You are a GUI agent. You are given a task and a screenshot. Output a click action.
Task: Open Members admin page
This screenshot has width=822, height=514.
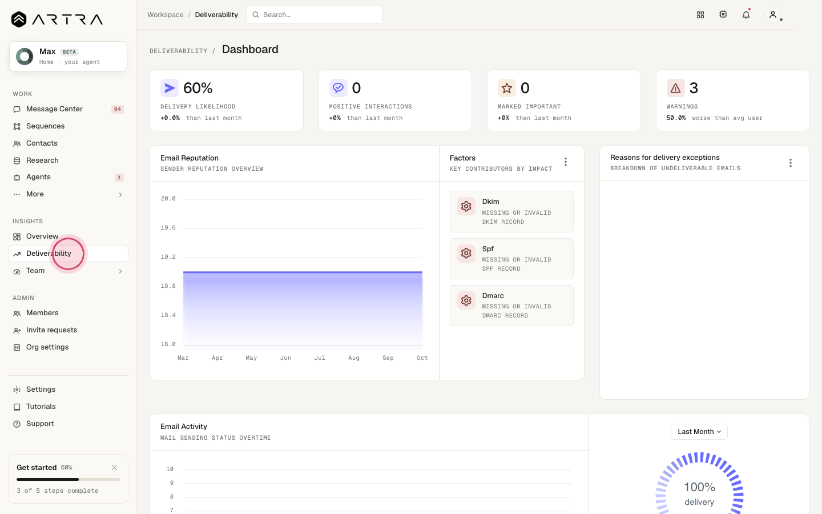tap(68, 313)
